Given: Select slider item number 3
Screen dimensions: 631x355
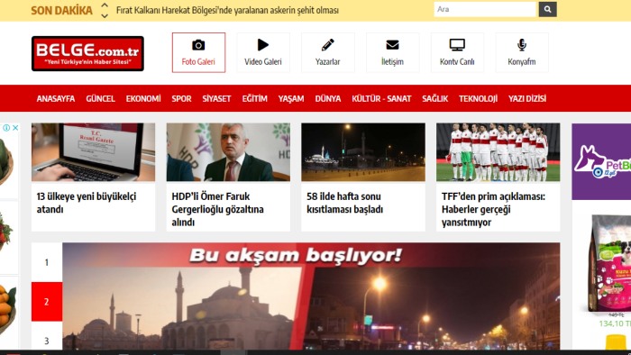Looking at the screenshot, I should 47,336.
